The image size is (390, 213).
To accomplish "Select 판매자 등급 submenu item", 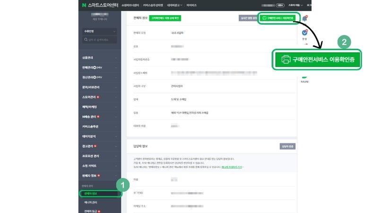I will [x=91, y=211].
